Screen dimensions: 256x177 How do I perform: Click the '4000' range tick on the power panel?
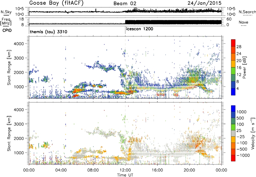[19, 44]
